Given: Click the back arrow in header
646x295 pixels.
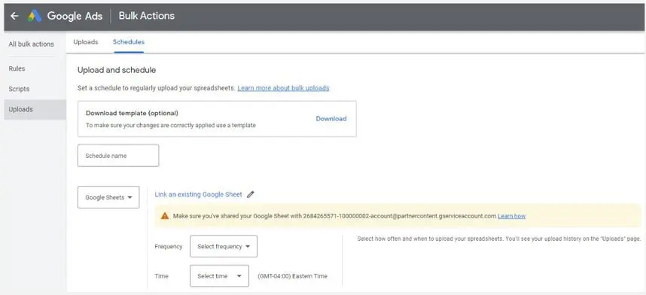Looking at the screenshot, I should (14, 16).
